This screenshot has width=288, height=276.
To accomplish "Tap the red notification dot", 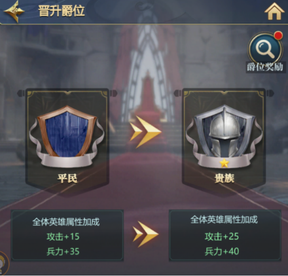I will (278, 35).
